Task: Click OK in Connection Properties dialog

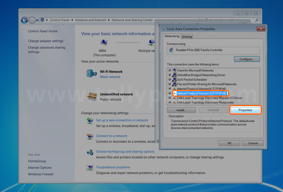Action: click(229, 143)
